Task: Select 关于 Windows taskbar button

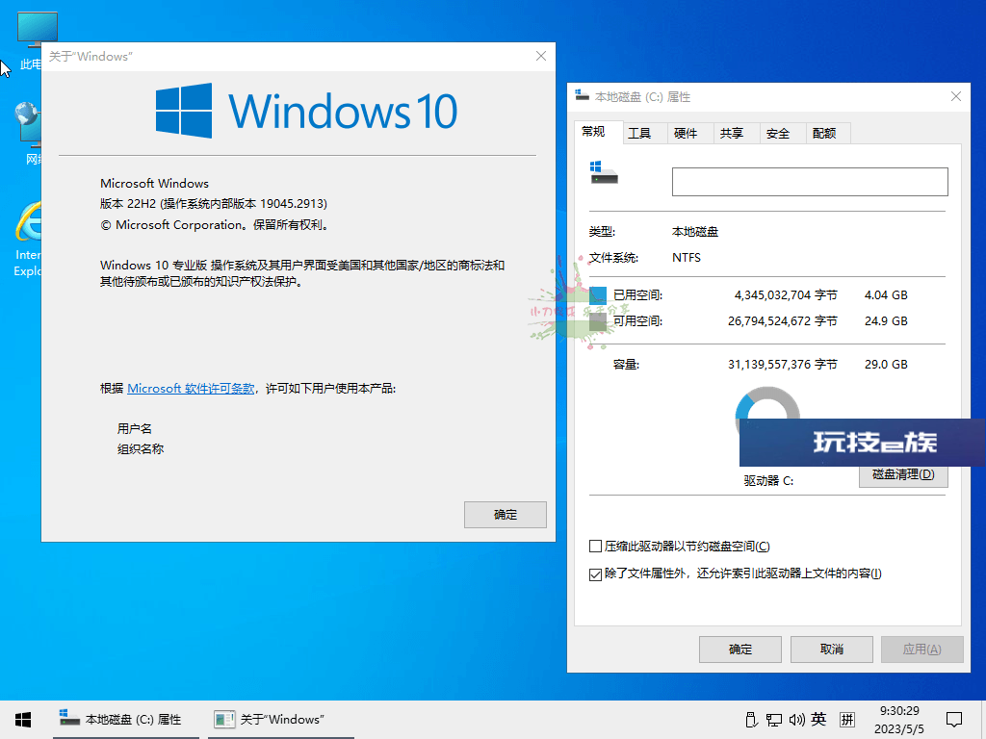Action: pos(280,720)
